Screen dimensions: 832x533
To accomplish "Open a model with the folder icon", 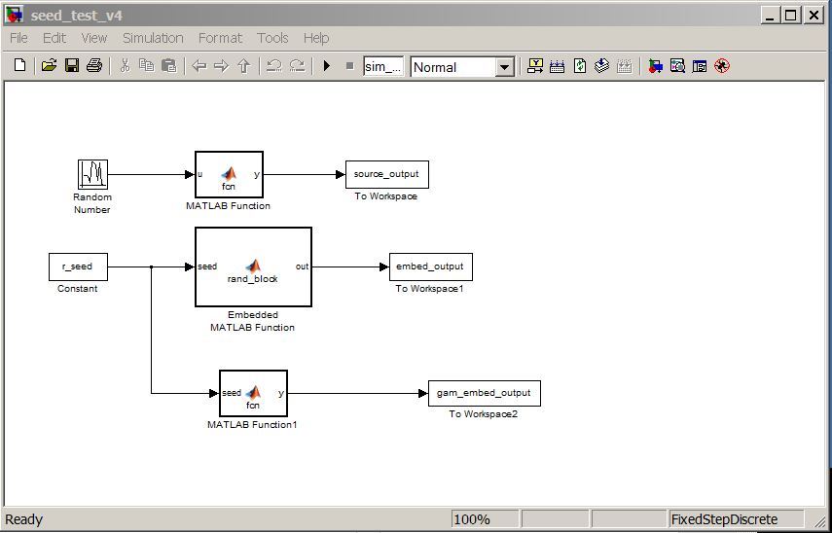I will click(49, 66).
